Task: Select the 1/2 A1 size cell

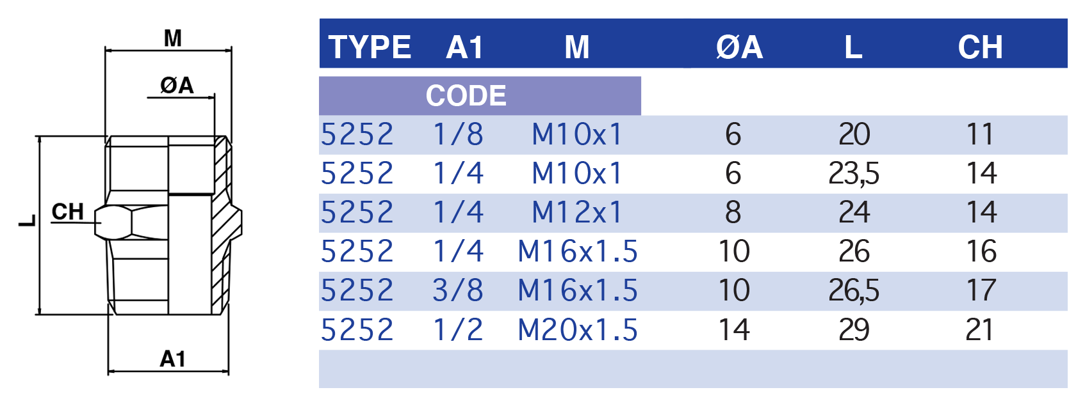Action: point(458,330)
